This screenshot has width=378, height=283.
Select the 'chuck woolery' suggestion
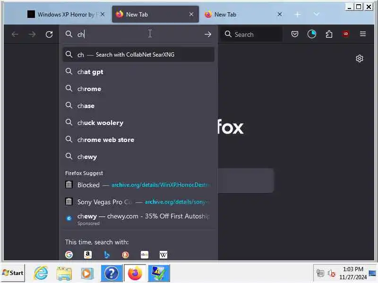[138, 123]
